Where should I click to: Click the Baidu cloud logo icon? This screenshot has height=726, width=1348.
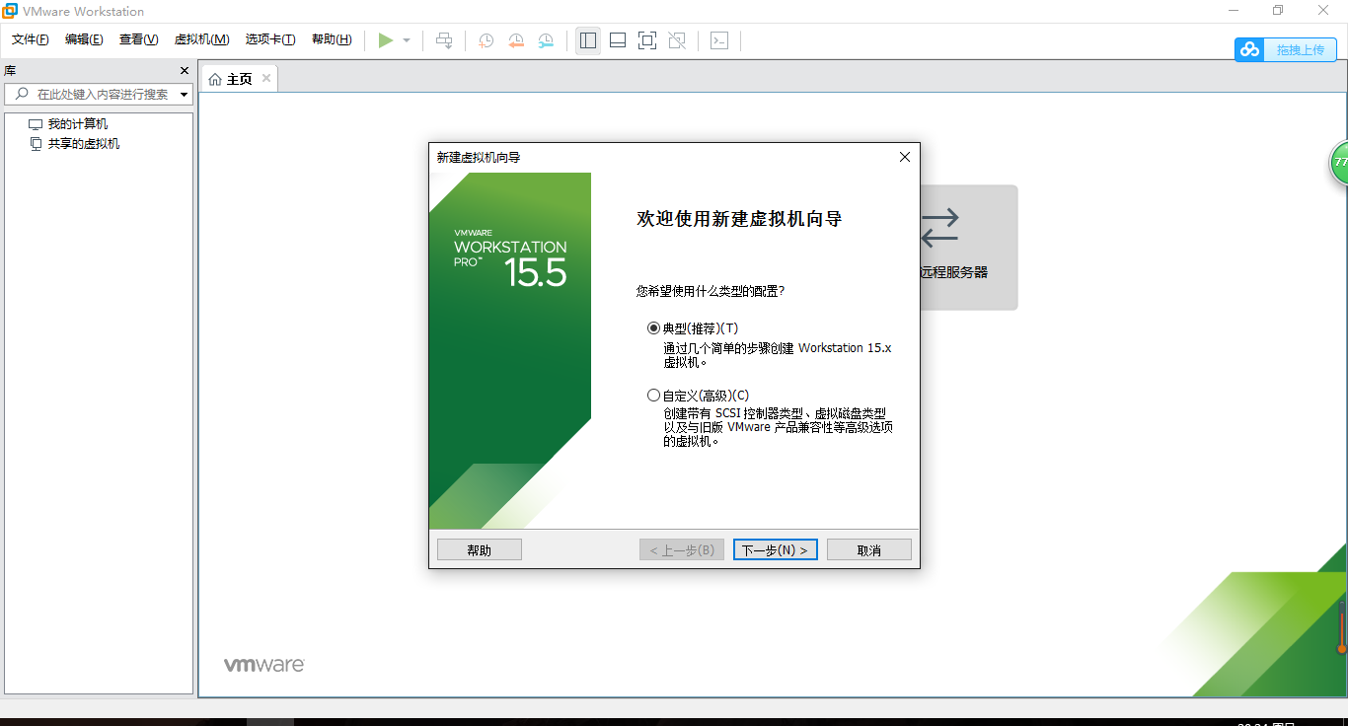[1250, 49]
